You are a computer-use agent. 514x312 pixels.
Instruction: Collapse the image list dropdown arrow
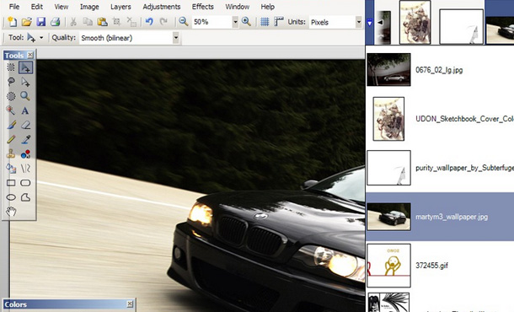(x=369, y=23)
